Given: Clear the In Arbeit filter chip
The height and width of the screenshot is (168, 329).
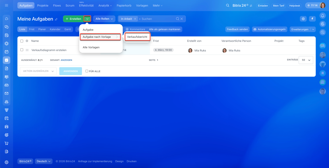Looking at the screenshot, I should point(135,19).
